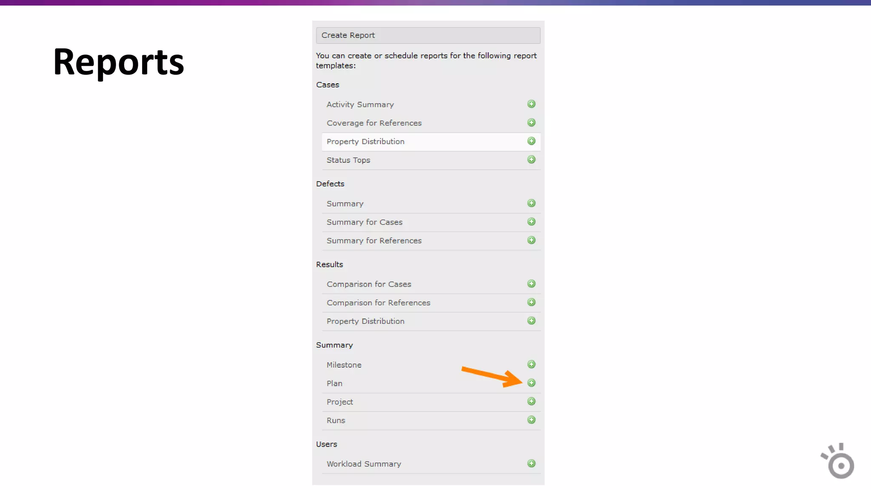
Task: Add a Milestone summary report via plus icon
Action: tap(531, 365)
